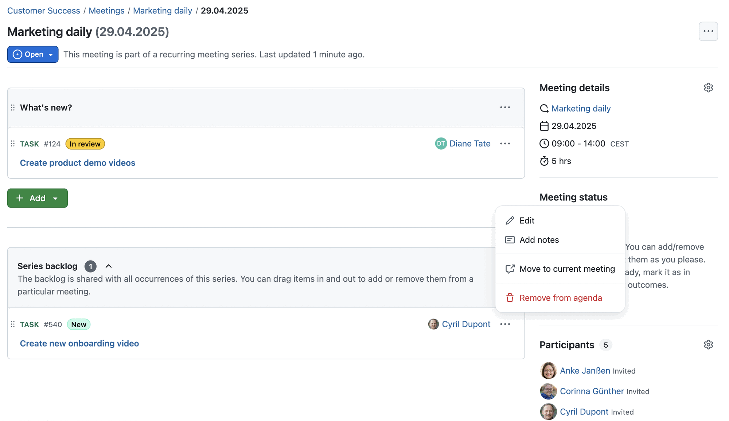
Task: Collapse the Series backlog section
Action: pos(108,266)
